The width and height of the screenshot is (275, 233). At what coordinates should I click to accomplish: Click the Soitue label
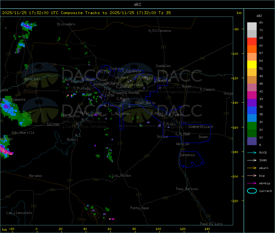coord(162,137)
